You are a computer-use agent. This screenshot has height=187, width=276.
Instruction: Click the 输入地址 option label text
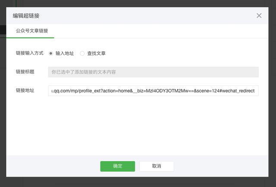[65, 53]
